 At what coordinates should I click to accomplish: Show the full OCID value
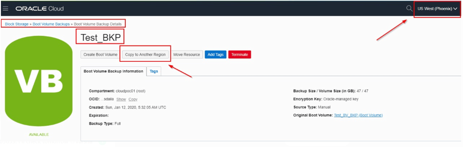(121, 99)
